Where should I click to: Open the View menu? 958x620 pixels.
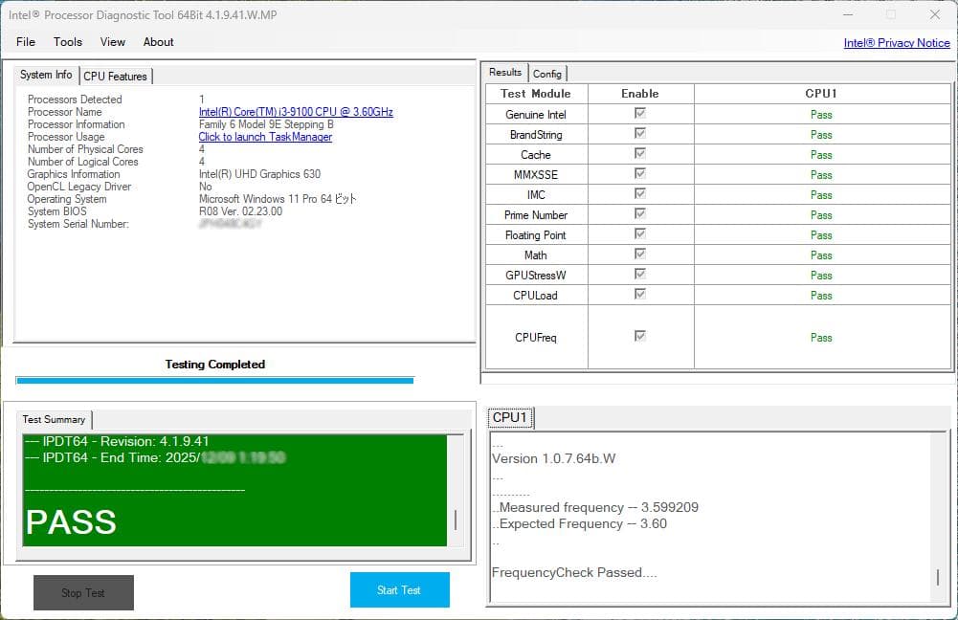[112, 41]
